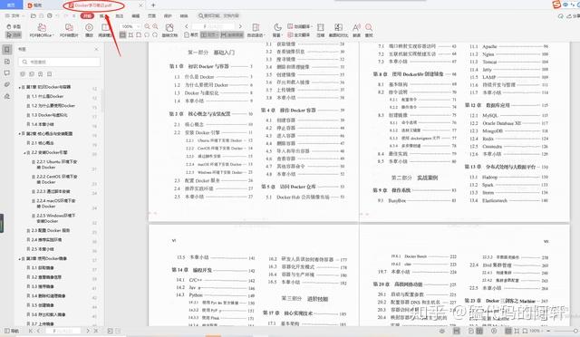This screenshot has height=337, width=580.
Task: Switch to the Docker PDF document tab
Action: click(93, 5)
